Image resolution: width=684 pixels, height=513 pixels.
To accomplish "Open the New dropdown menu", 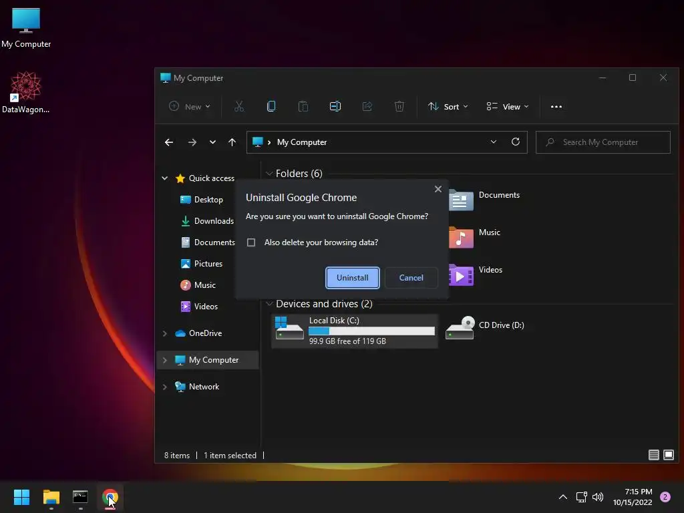I will pyautogui.click(x=190, y=106).
